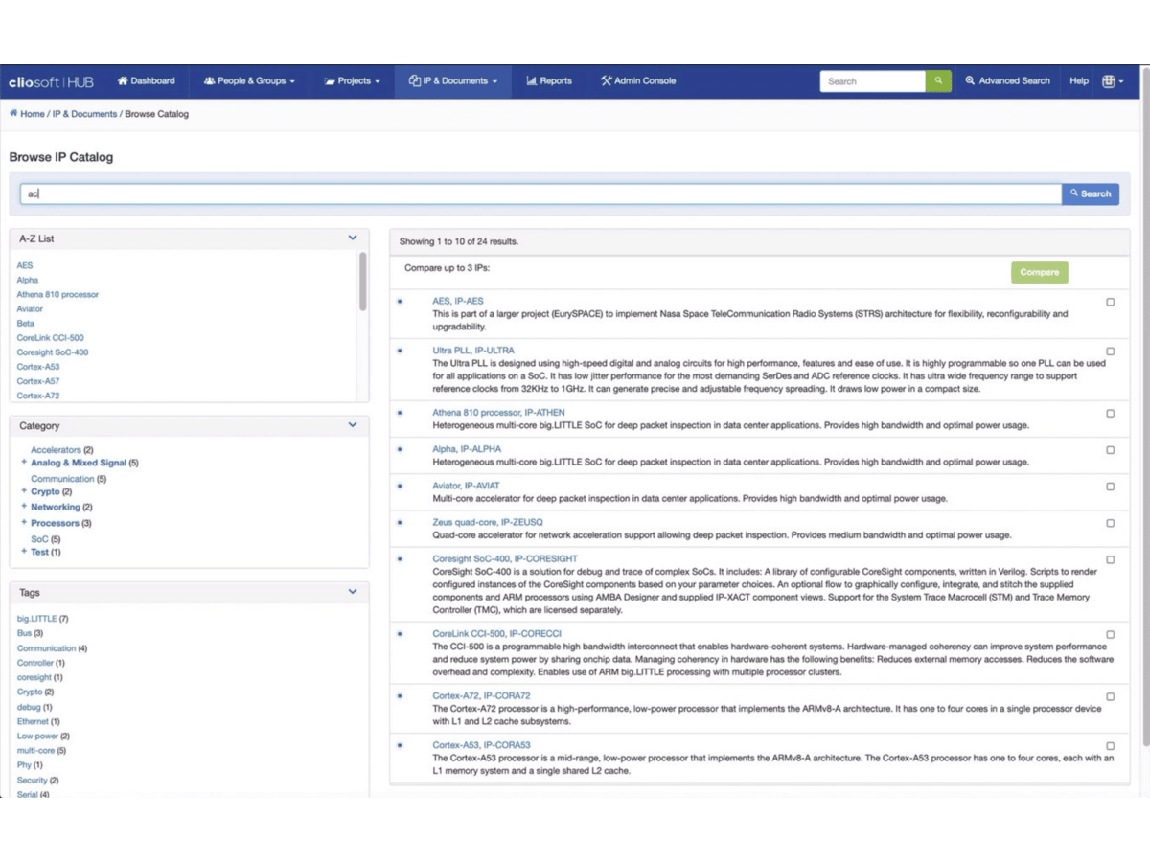Open the grid apps icon beside Help
Image resolution: width=1150 pixels, height=862 pixels.
[x=1112, y=81]
